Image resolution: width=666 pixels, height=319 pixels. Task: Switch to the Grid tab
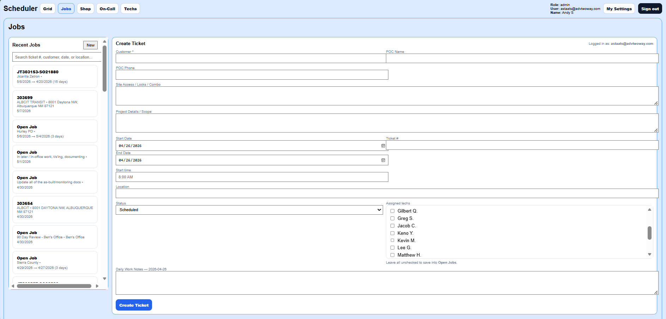pos(48,8)
